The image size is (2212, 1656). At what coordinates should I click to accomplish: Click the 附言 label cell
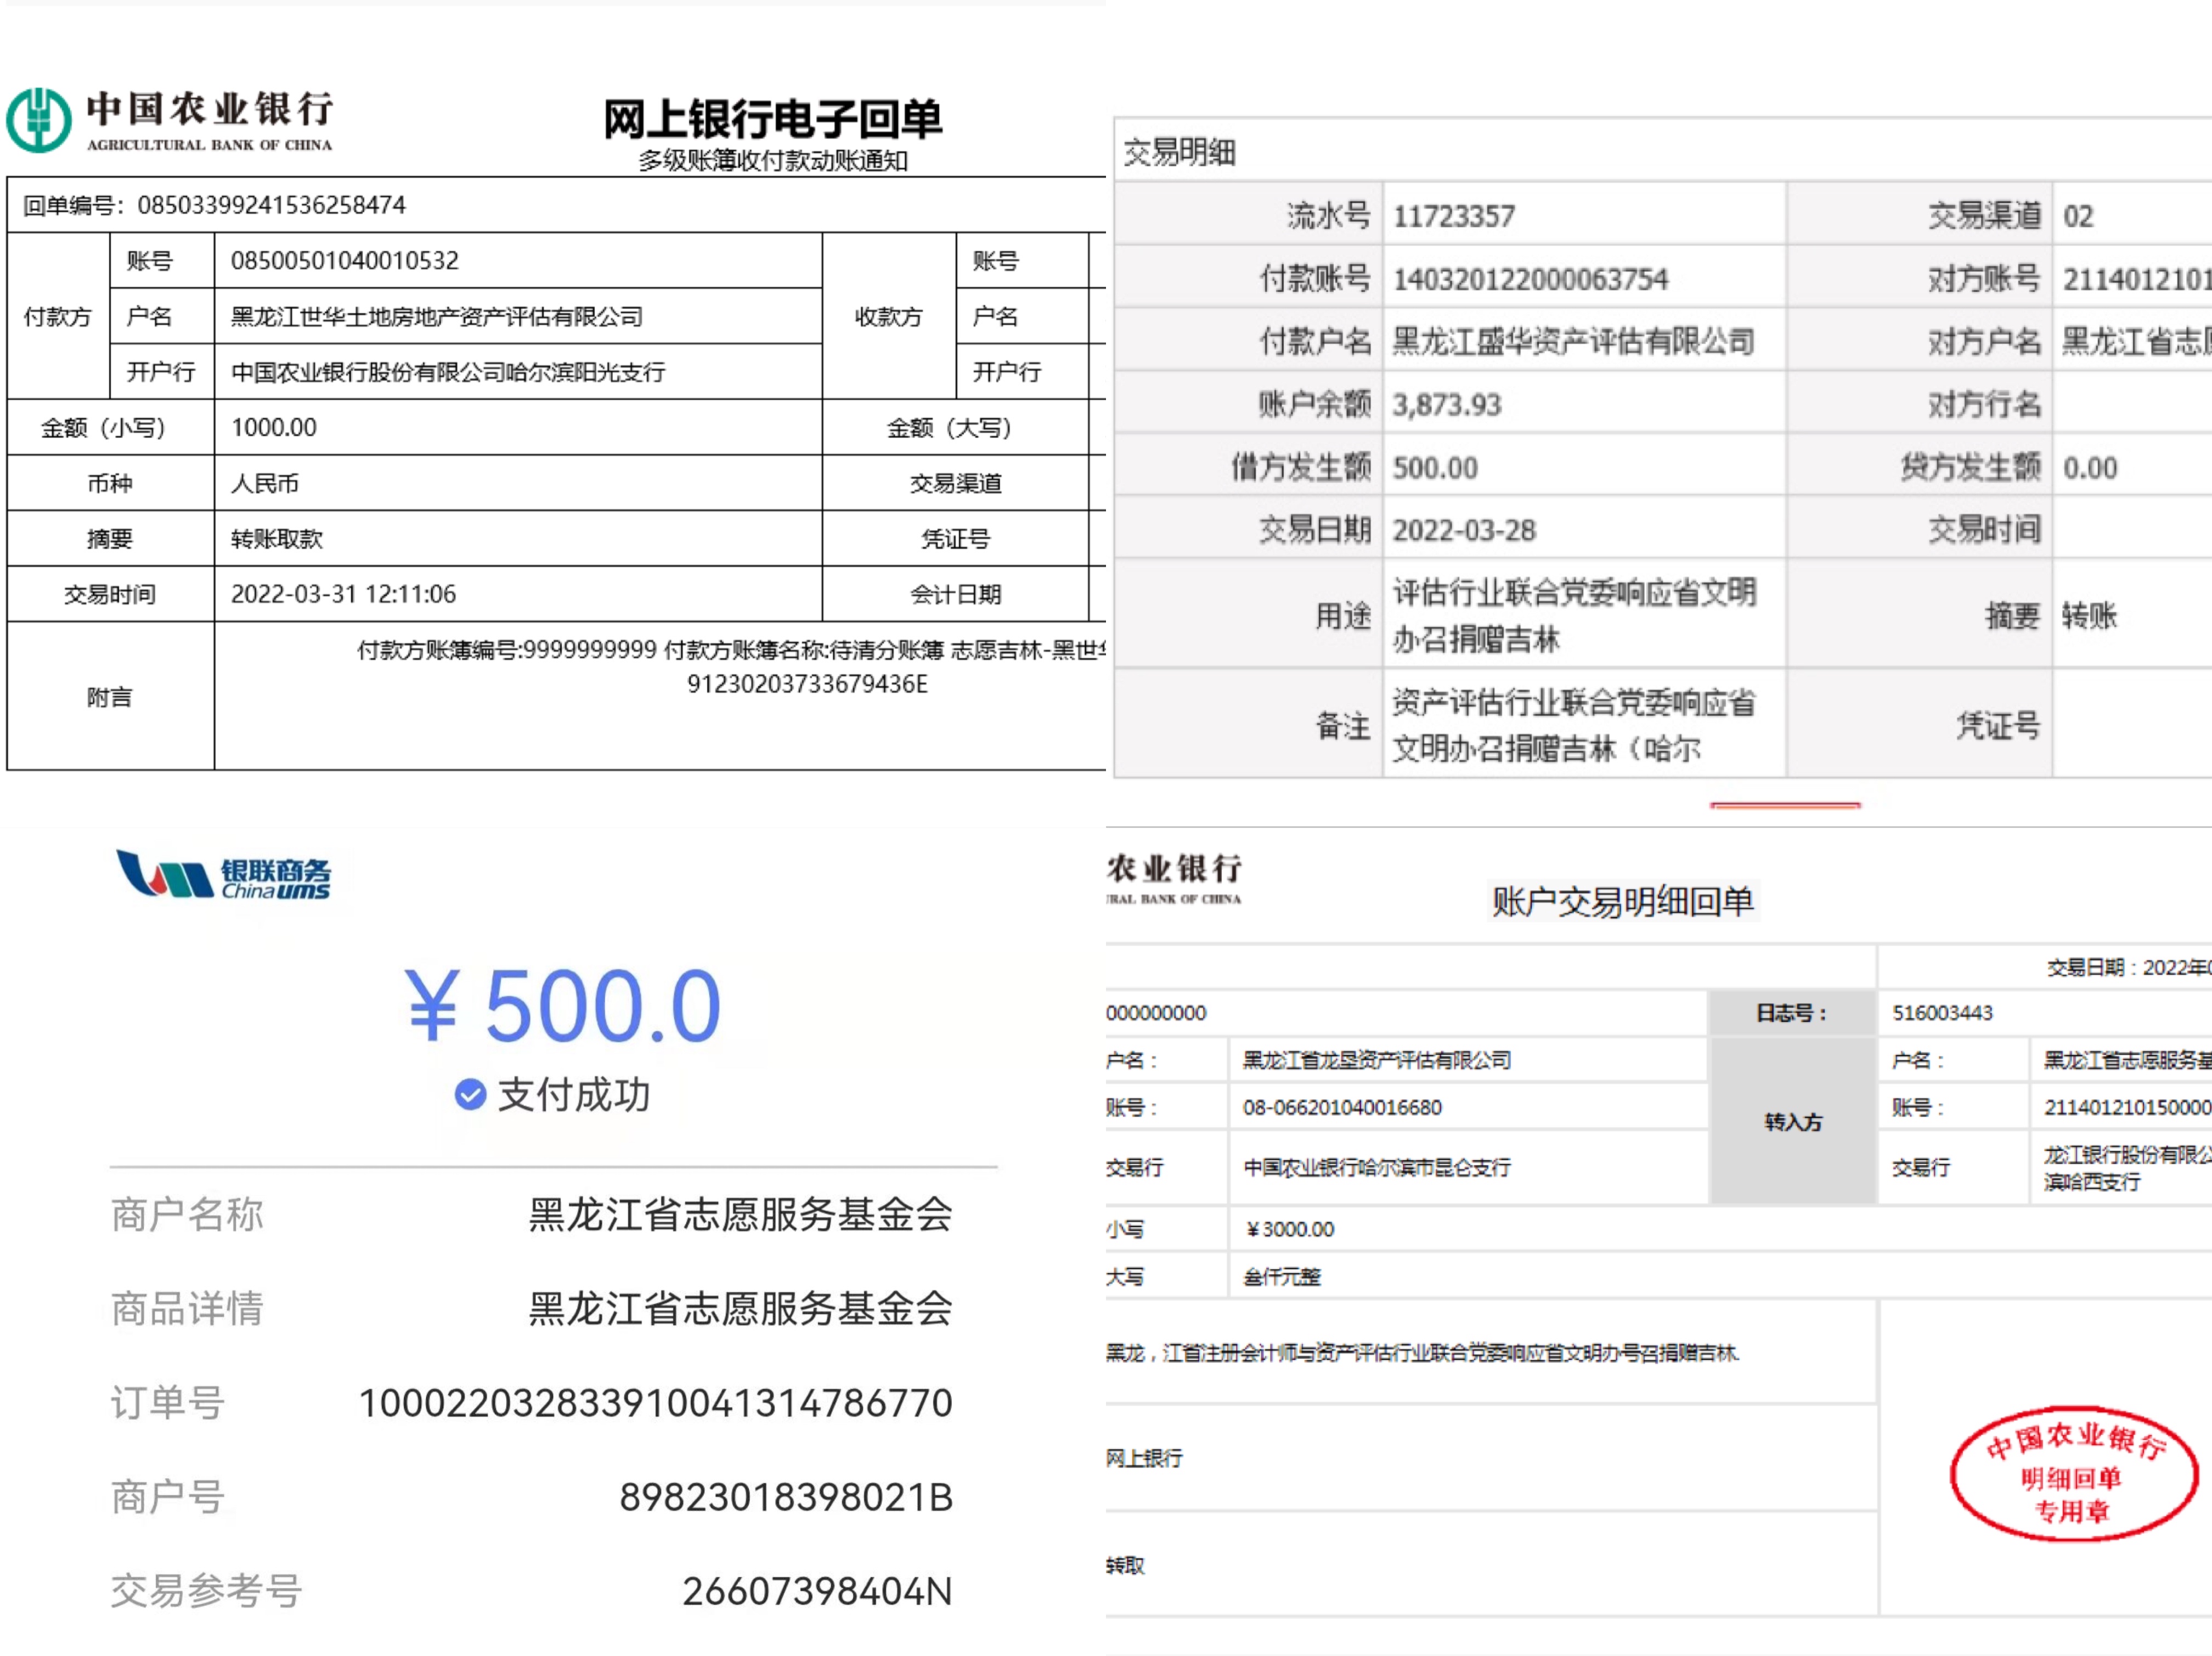click(x=110, y=696)
